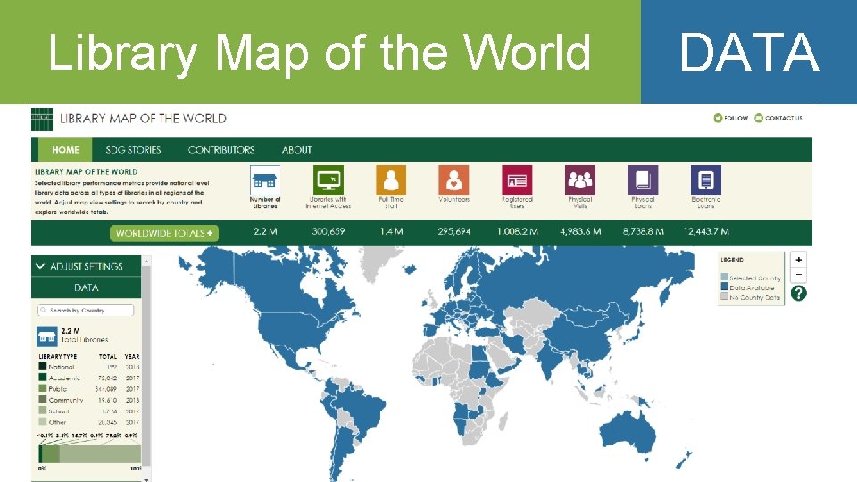The width and height of the screenshot is (857, 482).
Task: Select the Number of Libraries house icon
Action: point(265,180)
